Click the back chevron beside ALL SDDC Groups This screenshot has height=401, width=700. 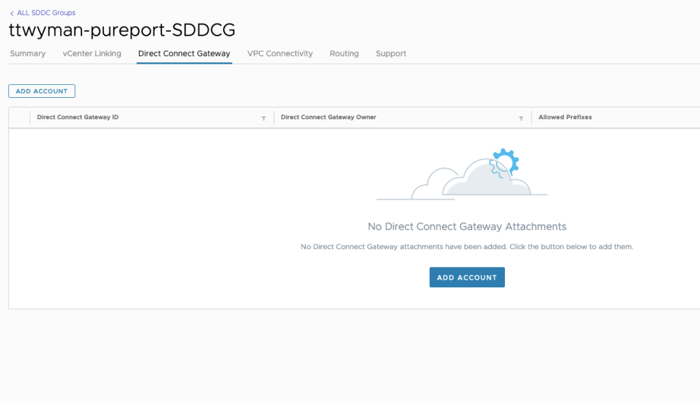(12, 13)
